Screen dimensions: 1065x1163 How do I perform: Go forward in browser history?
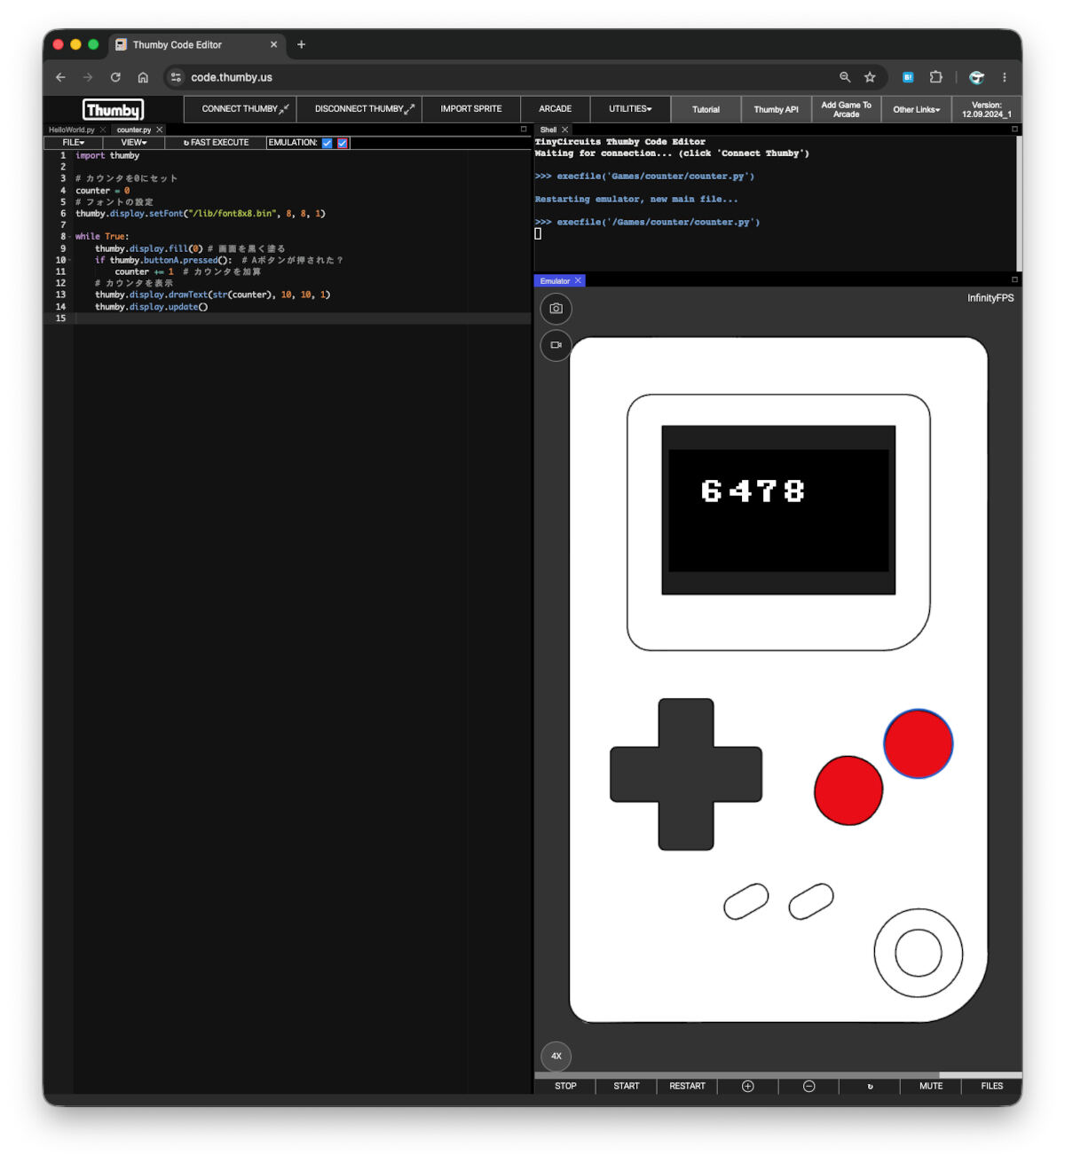point(88,77)
